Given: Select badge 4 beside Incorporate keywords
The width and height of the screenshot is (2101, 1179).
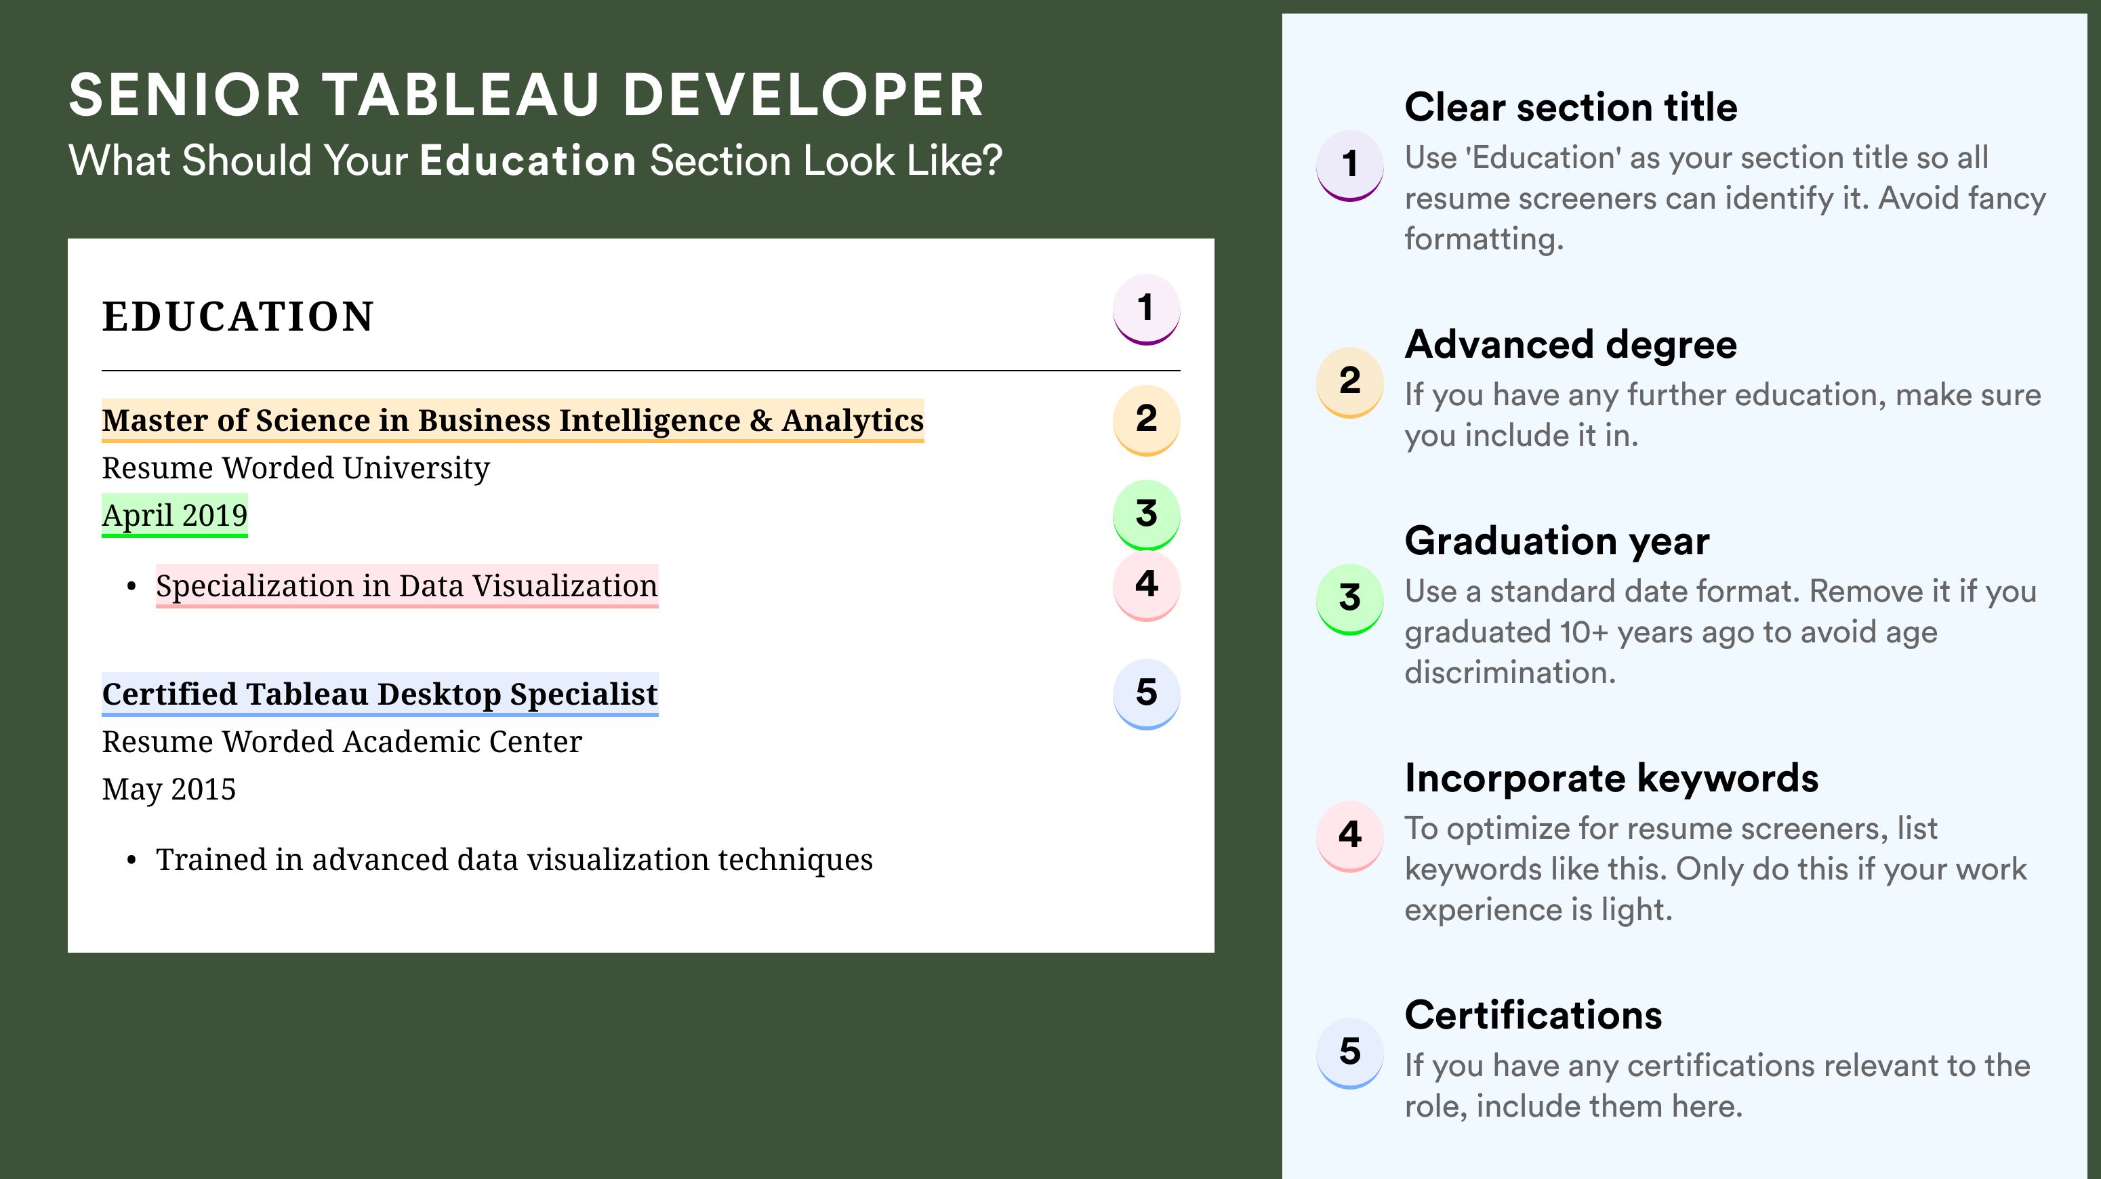Looking at the screenshot, I should point(1350,837).
